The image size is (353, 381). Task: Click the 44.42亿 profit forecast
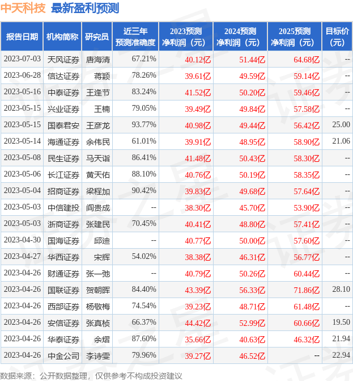click(x=198, y=323)
